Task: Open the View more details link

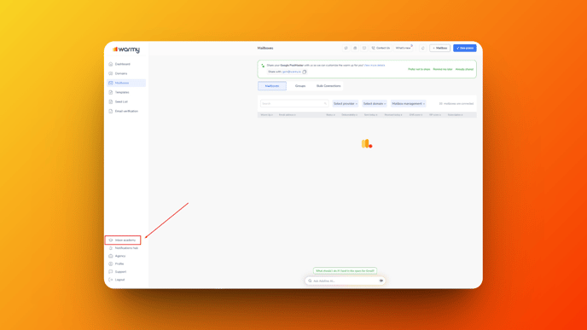Action: [375, 65]
